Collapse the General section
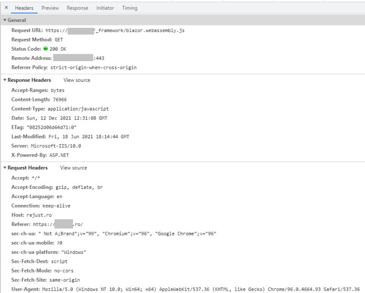This screenshot has height=293, width=365. 5,20
